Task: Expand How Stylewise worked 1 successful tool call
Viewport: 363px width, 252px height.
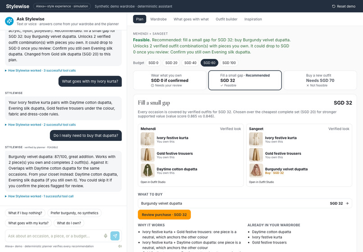Action: coord(39,196)
